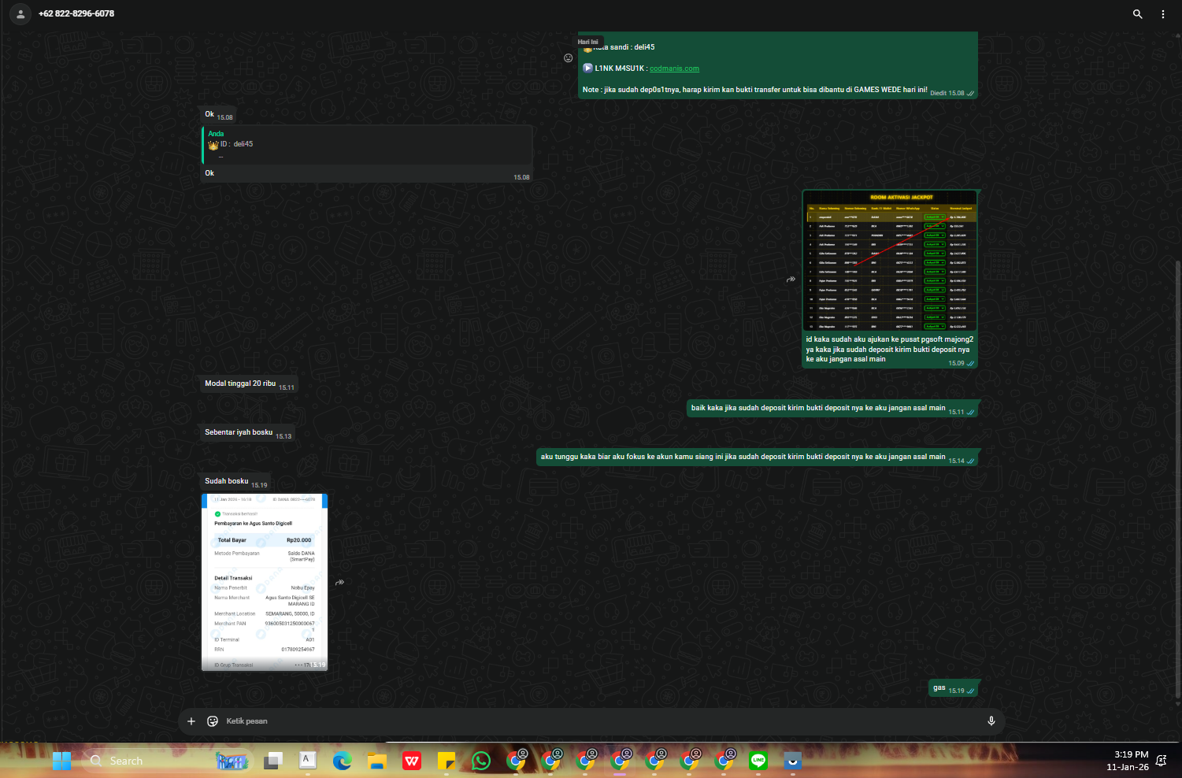Select the 'Note : jika sudah dep0s1tnya' text

click(754, 90)
